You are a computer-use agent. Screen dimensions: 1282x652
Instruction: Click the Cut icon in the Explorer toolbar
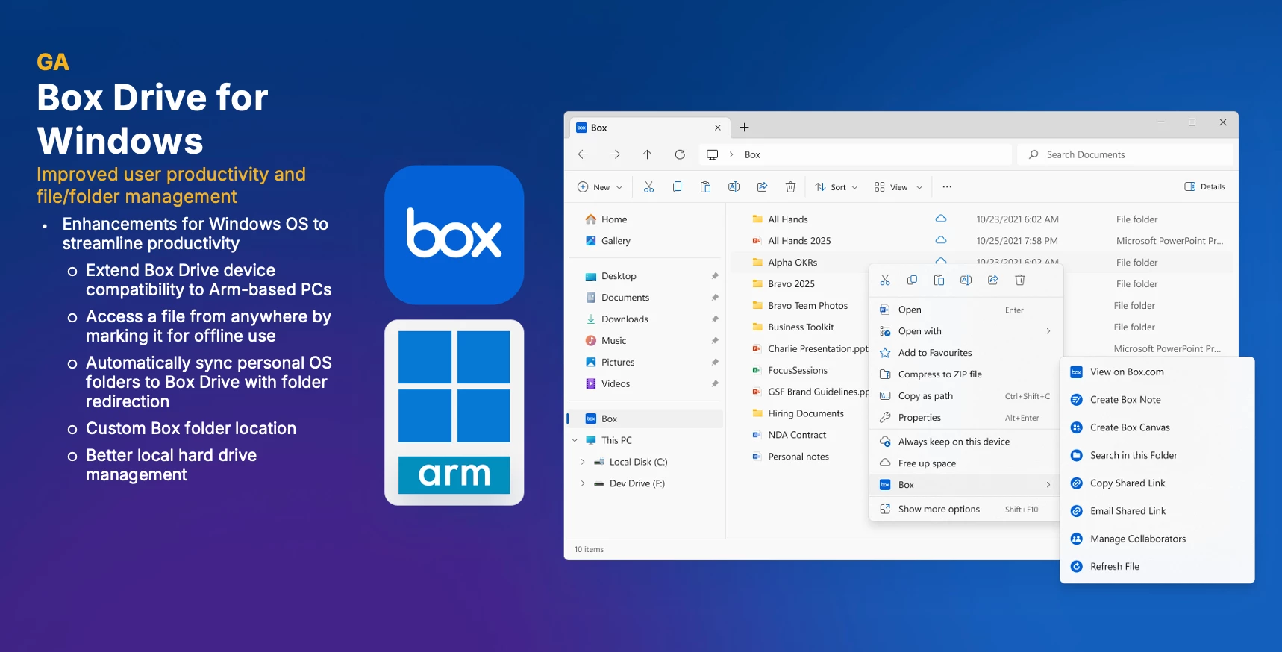click(648, 187)
